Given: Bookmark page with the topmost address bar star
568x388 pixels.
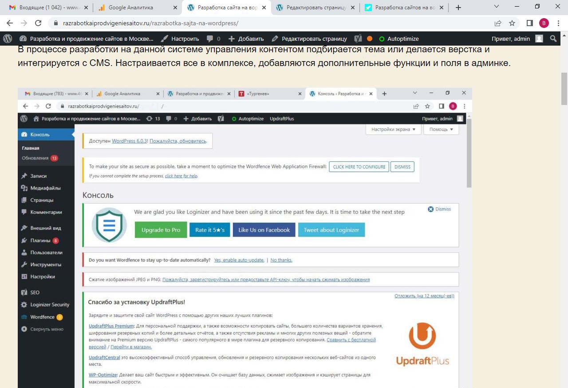Looking at the screenshot, I should (x=512, y=23).
